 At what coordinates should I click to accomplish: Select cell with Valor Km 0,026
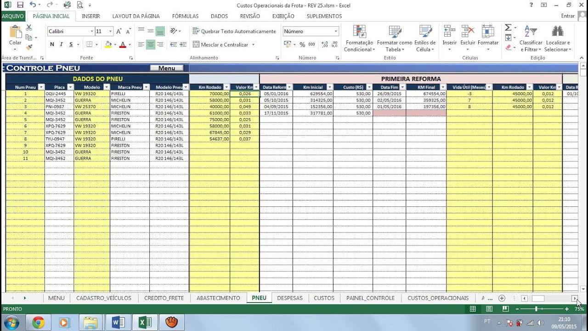pyautogui.click(x=244, y=93)
